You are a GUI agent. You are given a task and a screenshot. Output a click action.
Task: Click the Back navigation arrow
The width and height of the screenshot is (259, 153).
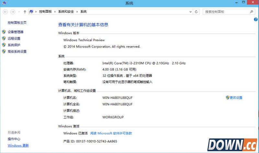click(x=5, y=12)
